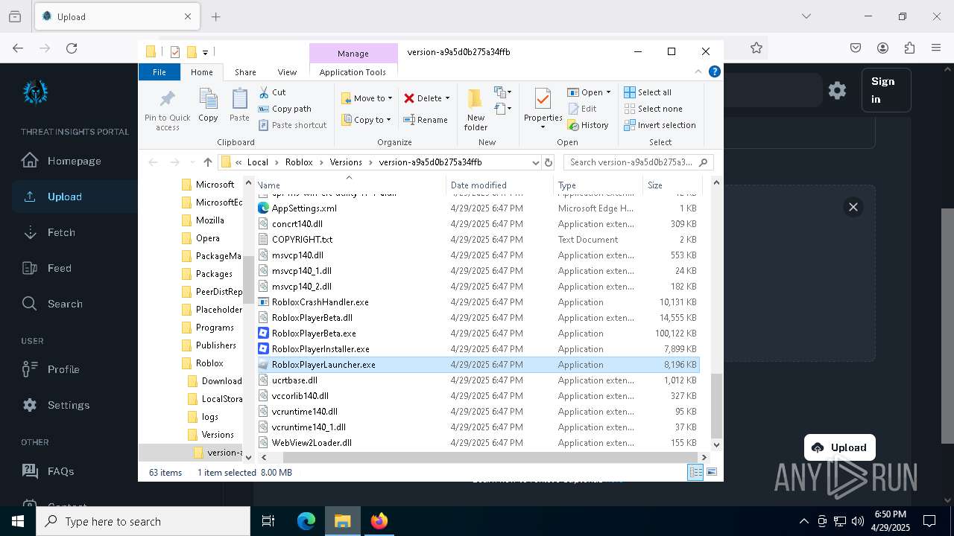Click the Delete red X button
This screenshot has width=954, height=536.
[426, 98]
